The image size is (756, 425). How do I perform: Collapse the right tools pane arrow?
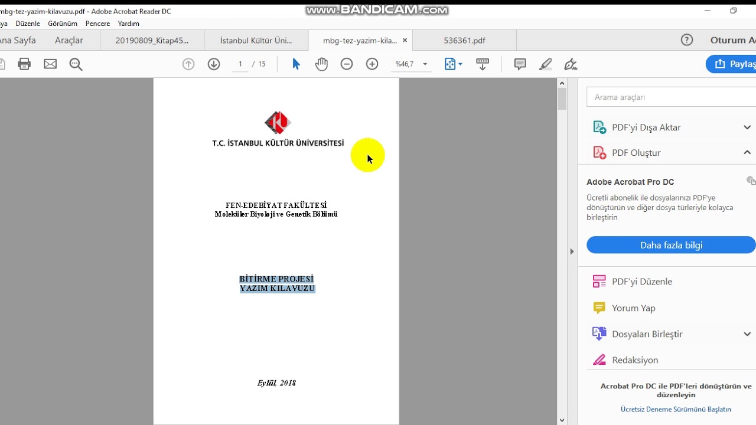pyautogui.click(x=572, y=251)
